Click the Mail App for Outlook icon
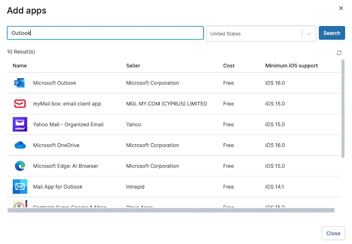This screenshot has height=244, width=352. click(x=20, y=187)
